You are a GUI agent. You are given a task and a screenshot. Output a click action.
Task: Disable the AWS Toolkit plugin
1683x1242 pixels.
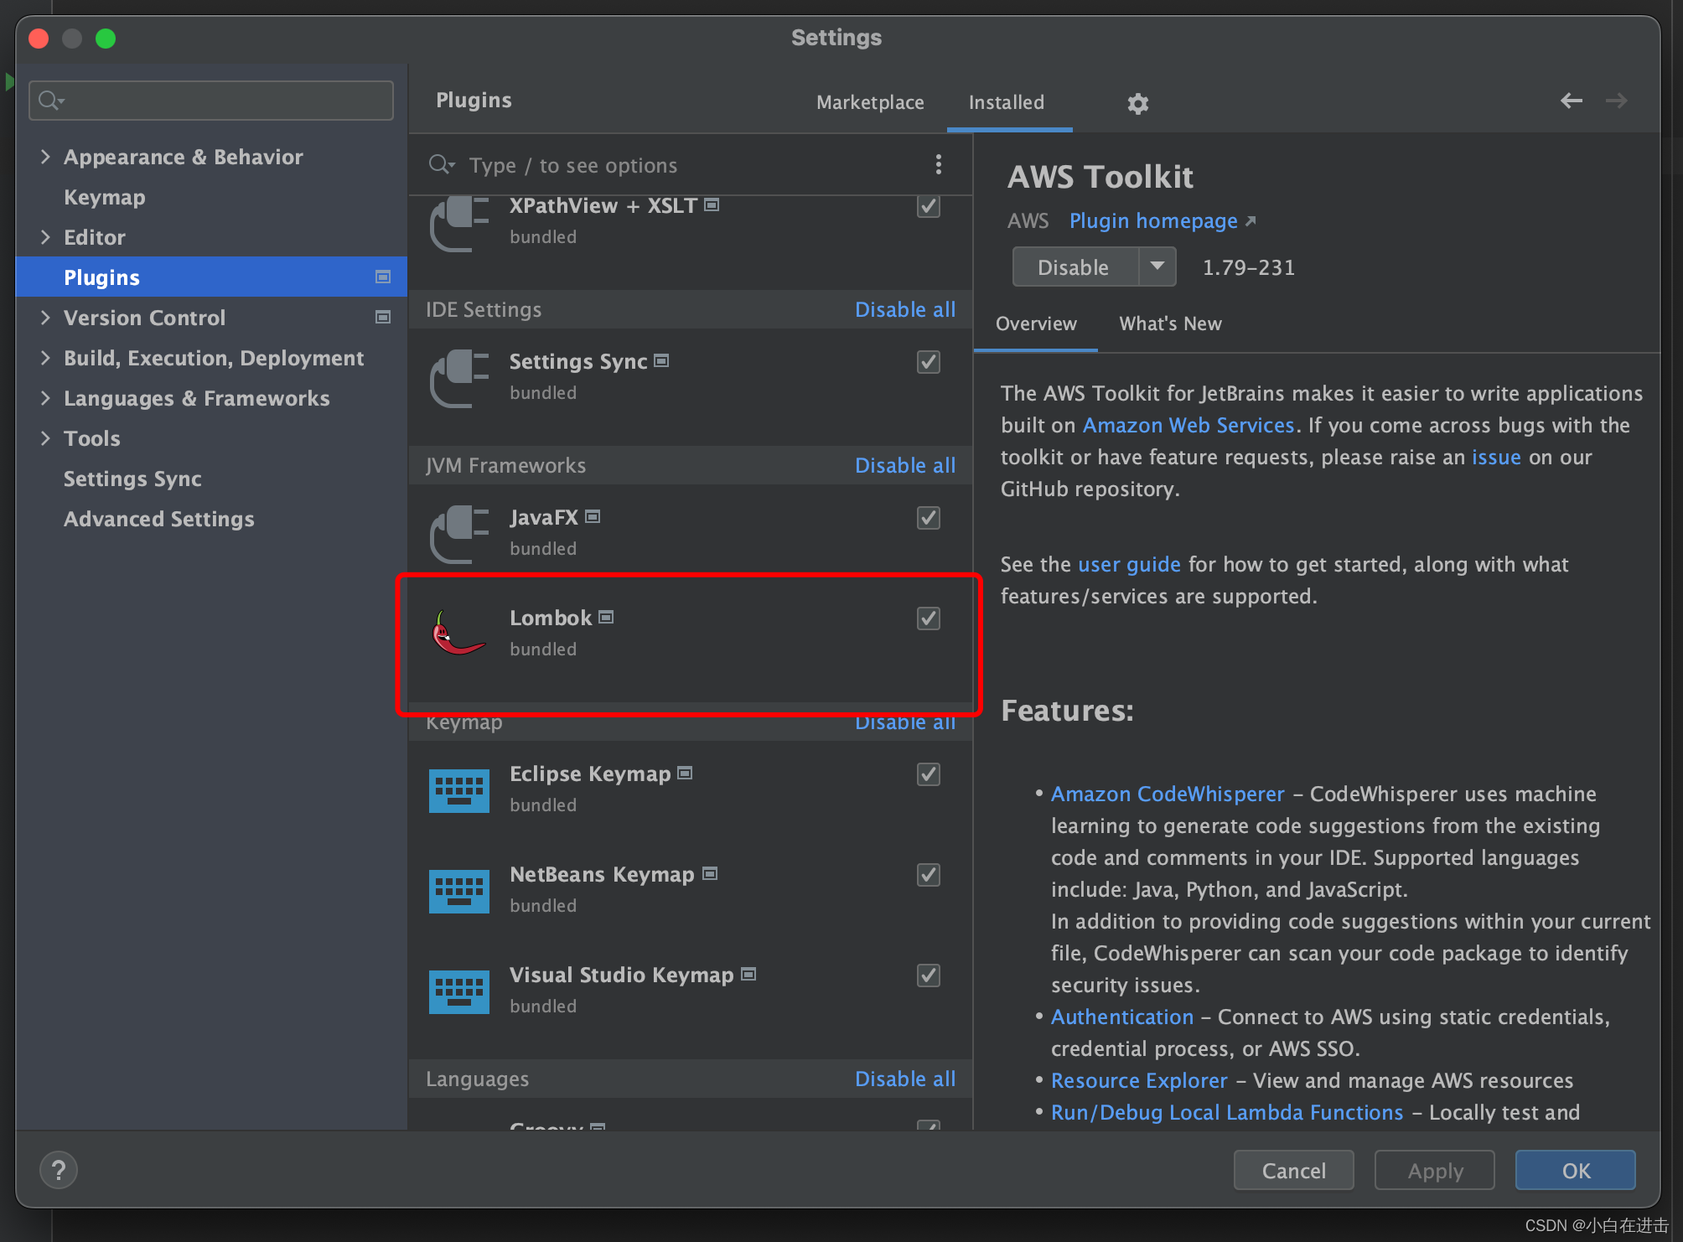point(1075,267)
